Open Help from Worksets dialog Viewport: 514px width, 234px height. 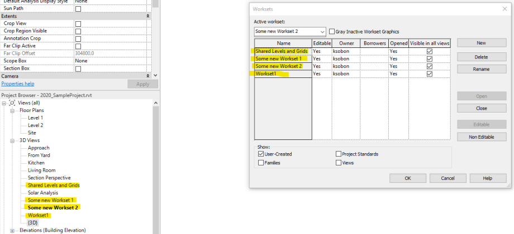[488, 178]
